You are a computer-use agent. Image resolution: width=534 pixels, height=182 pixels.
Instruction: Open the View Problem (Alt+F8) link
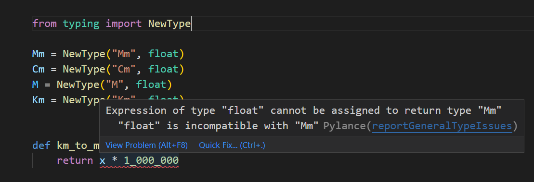point(146,146)
